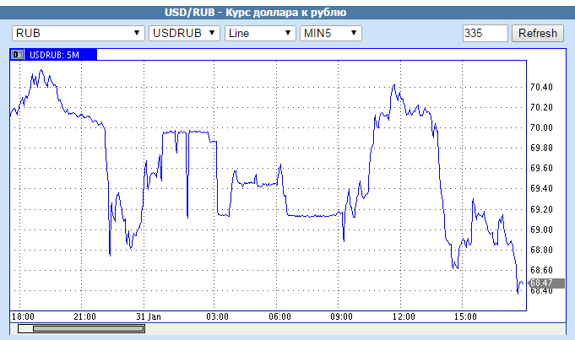Screen dimensions: 575x340
Task: Click the 12:00 time axis label
Action: tap(404, 316)
